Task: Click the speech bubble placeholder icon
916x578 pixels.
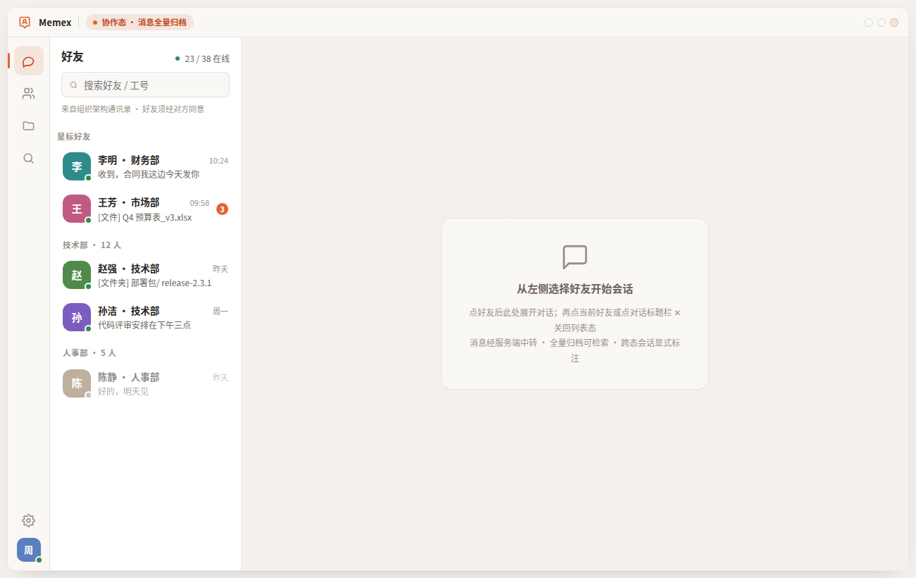Action: pos(575,257)
